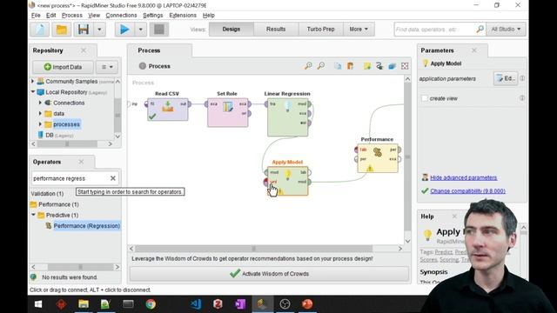Clear the operator search text with the X
Viewport: 557px width, 313px height.
tap(113, 178)
